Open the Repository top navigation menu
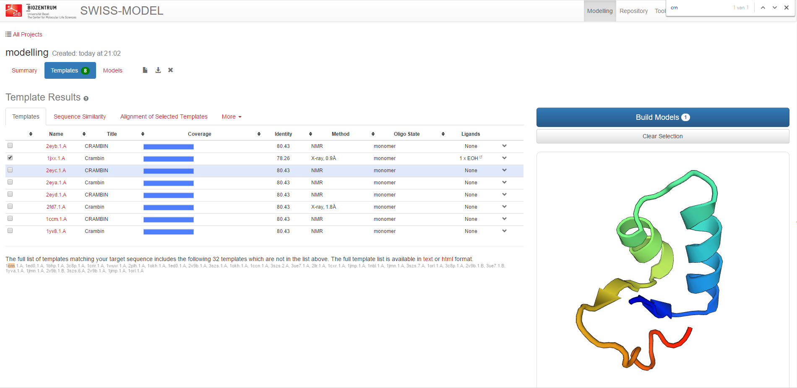797x388 pixels. coord(633,11)
